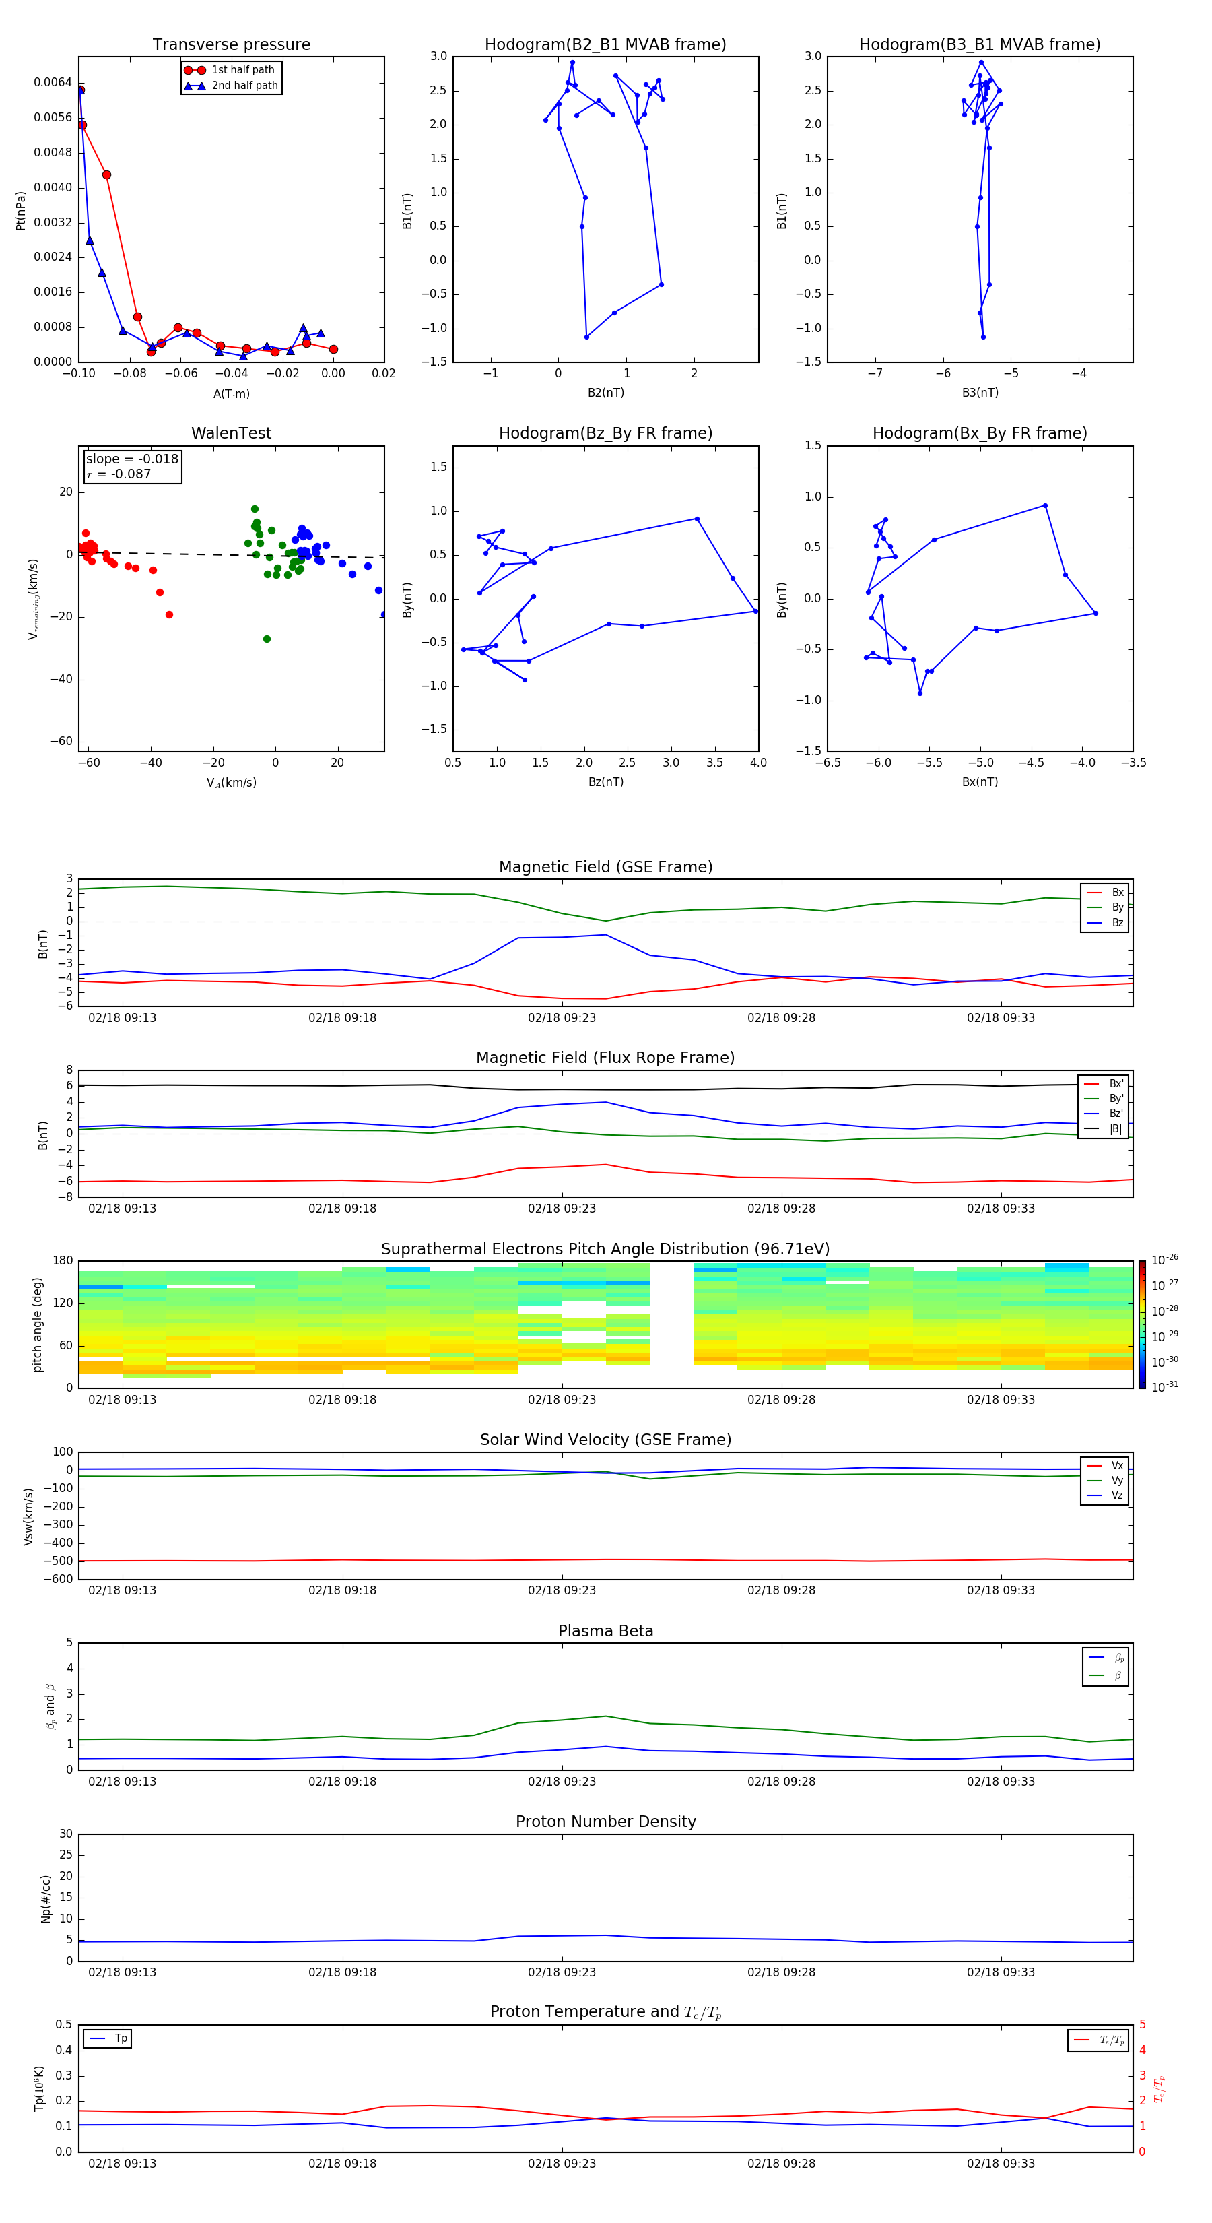
Task: Click the 'pitch angle (deg)' y-axis label
Action: coord(38,1324)
